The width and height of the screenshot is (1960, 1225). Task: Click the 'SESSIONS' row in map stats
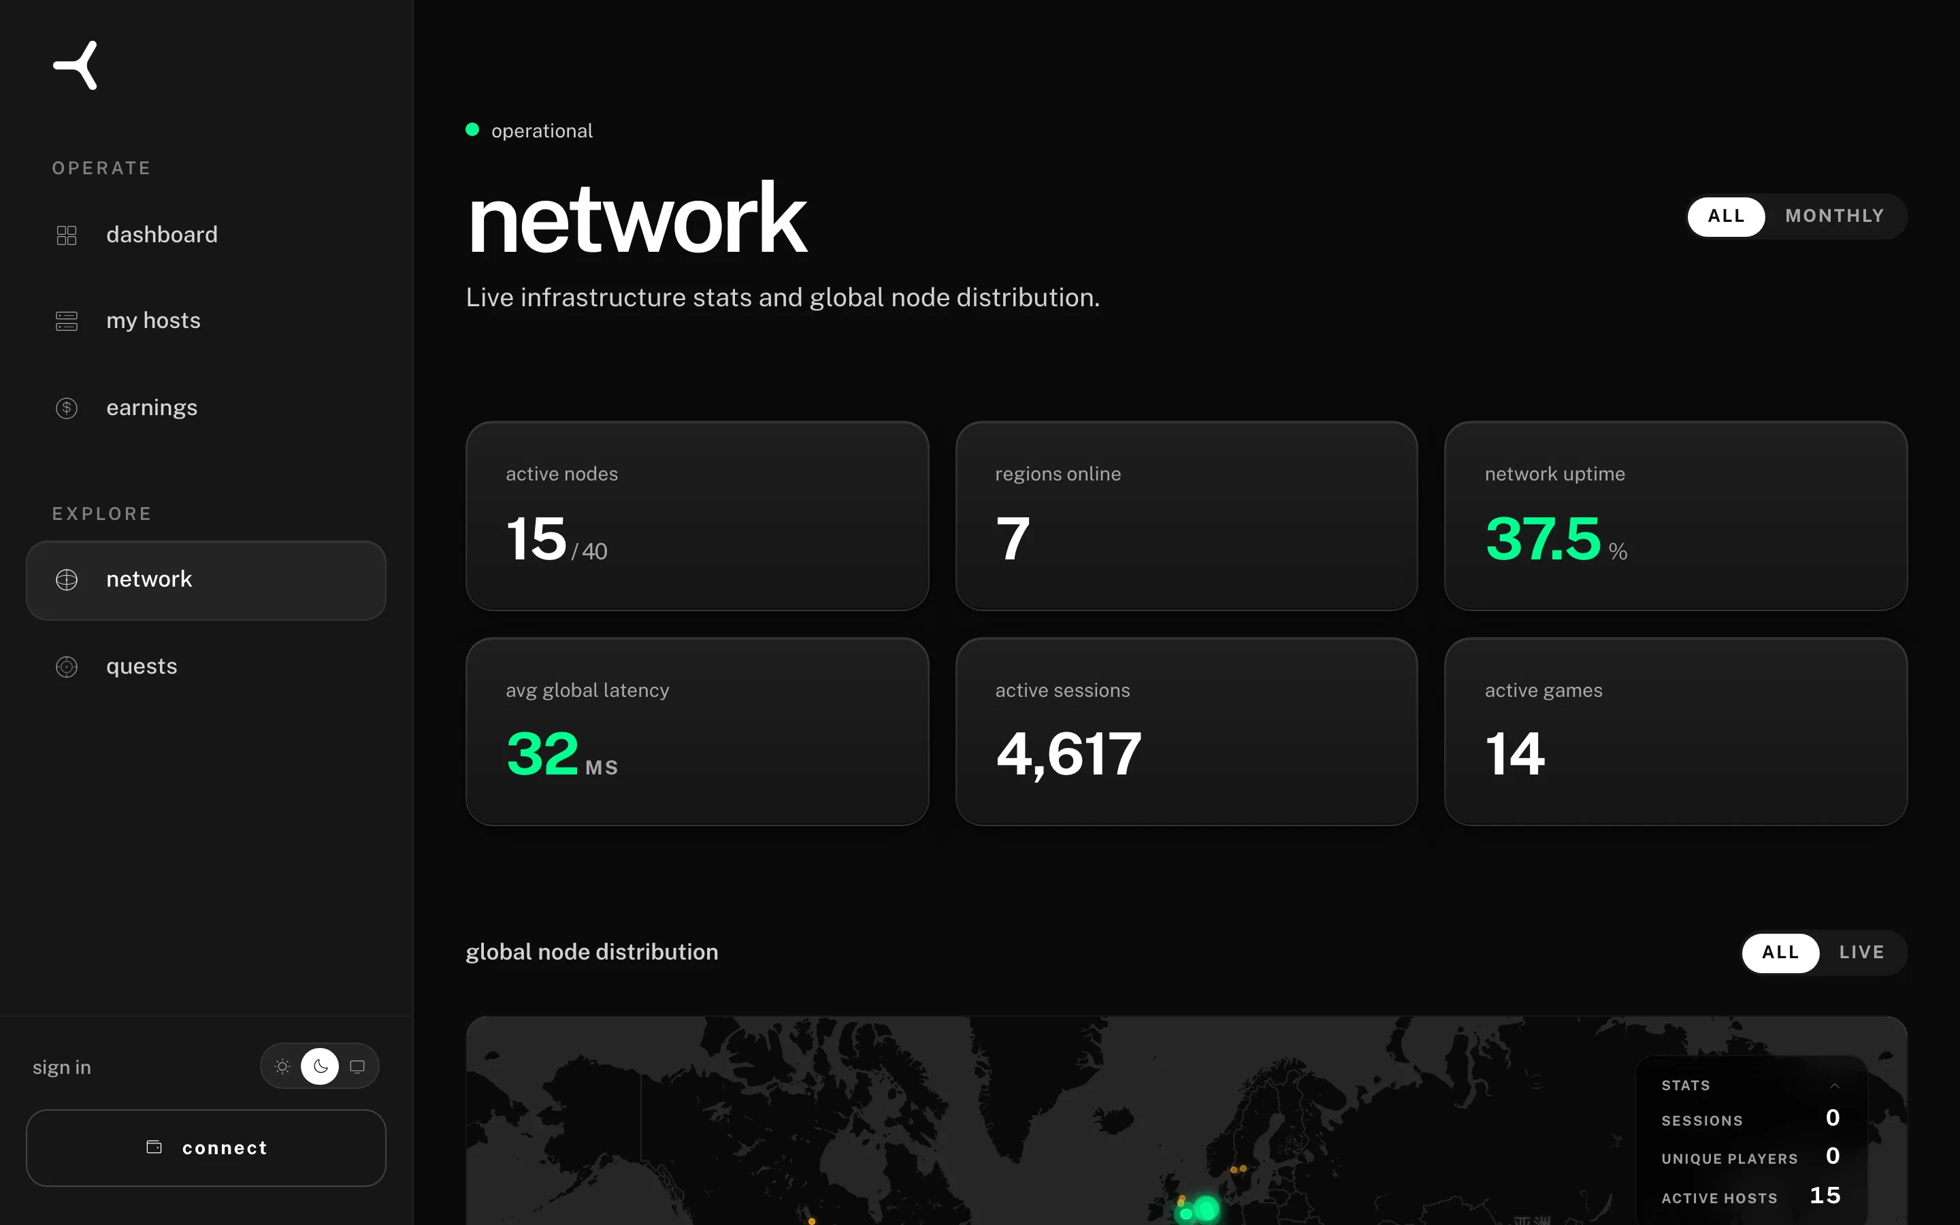tap(1750, 1119)
